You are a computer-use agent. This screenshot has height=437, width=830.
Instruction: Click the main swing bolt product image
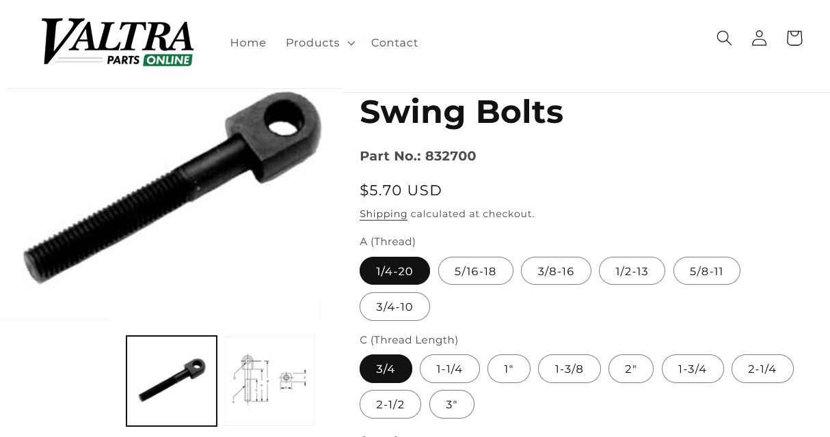pos(171,198)
